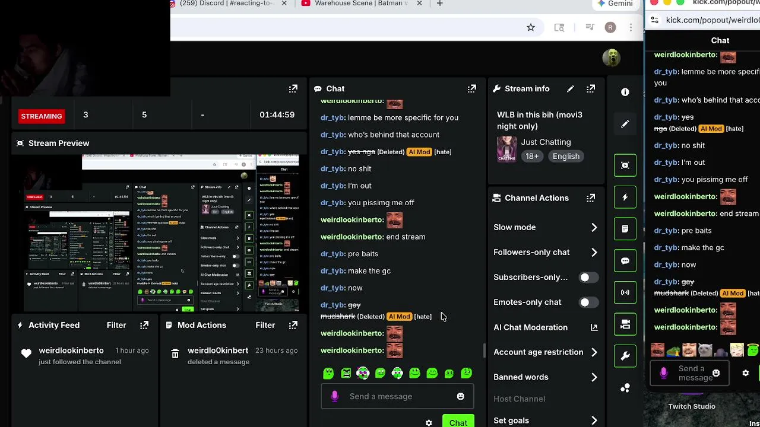760x427 pixels.
Task: Click the Host Channel option
Action: pos(519,399)
